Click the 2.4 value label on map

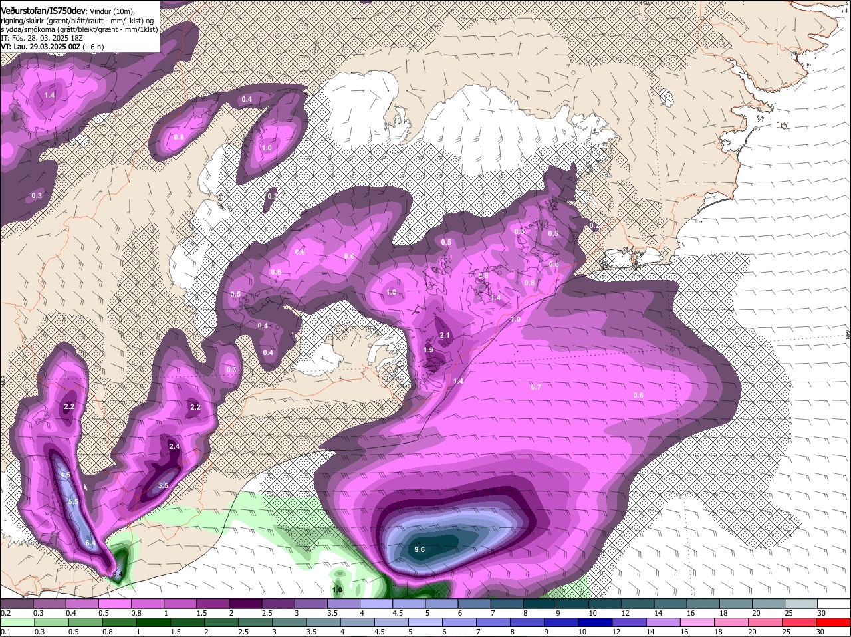[174, 446]
